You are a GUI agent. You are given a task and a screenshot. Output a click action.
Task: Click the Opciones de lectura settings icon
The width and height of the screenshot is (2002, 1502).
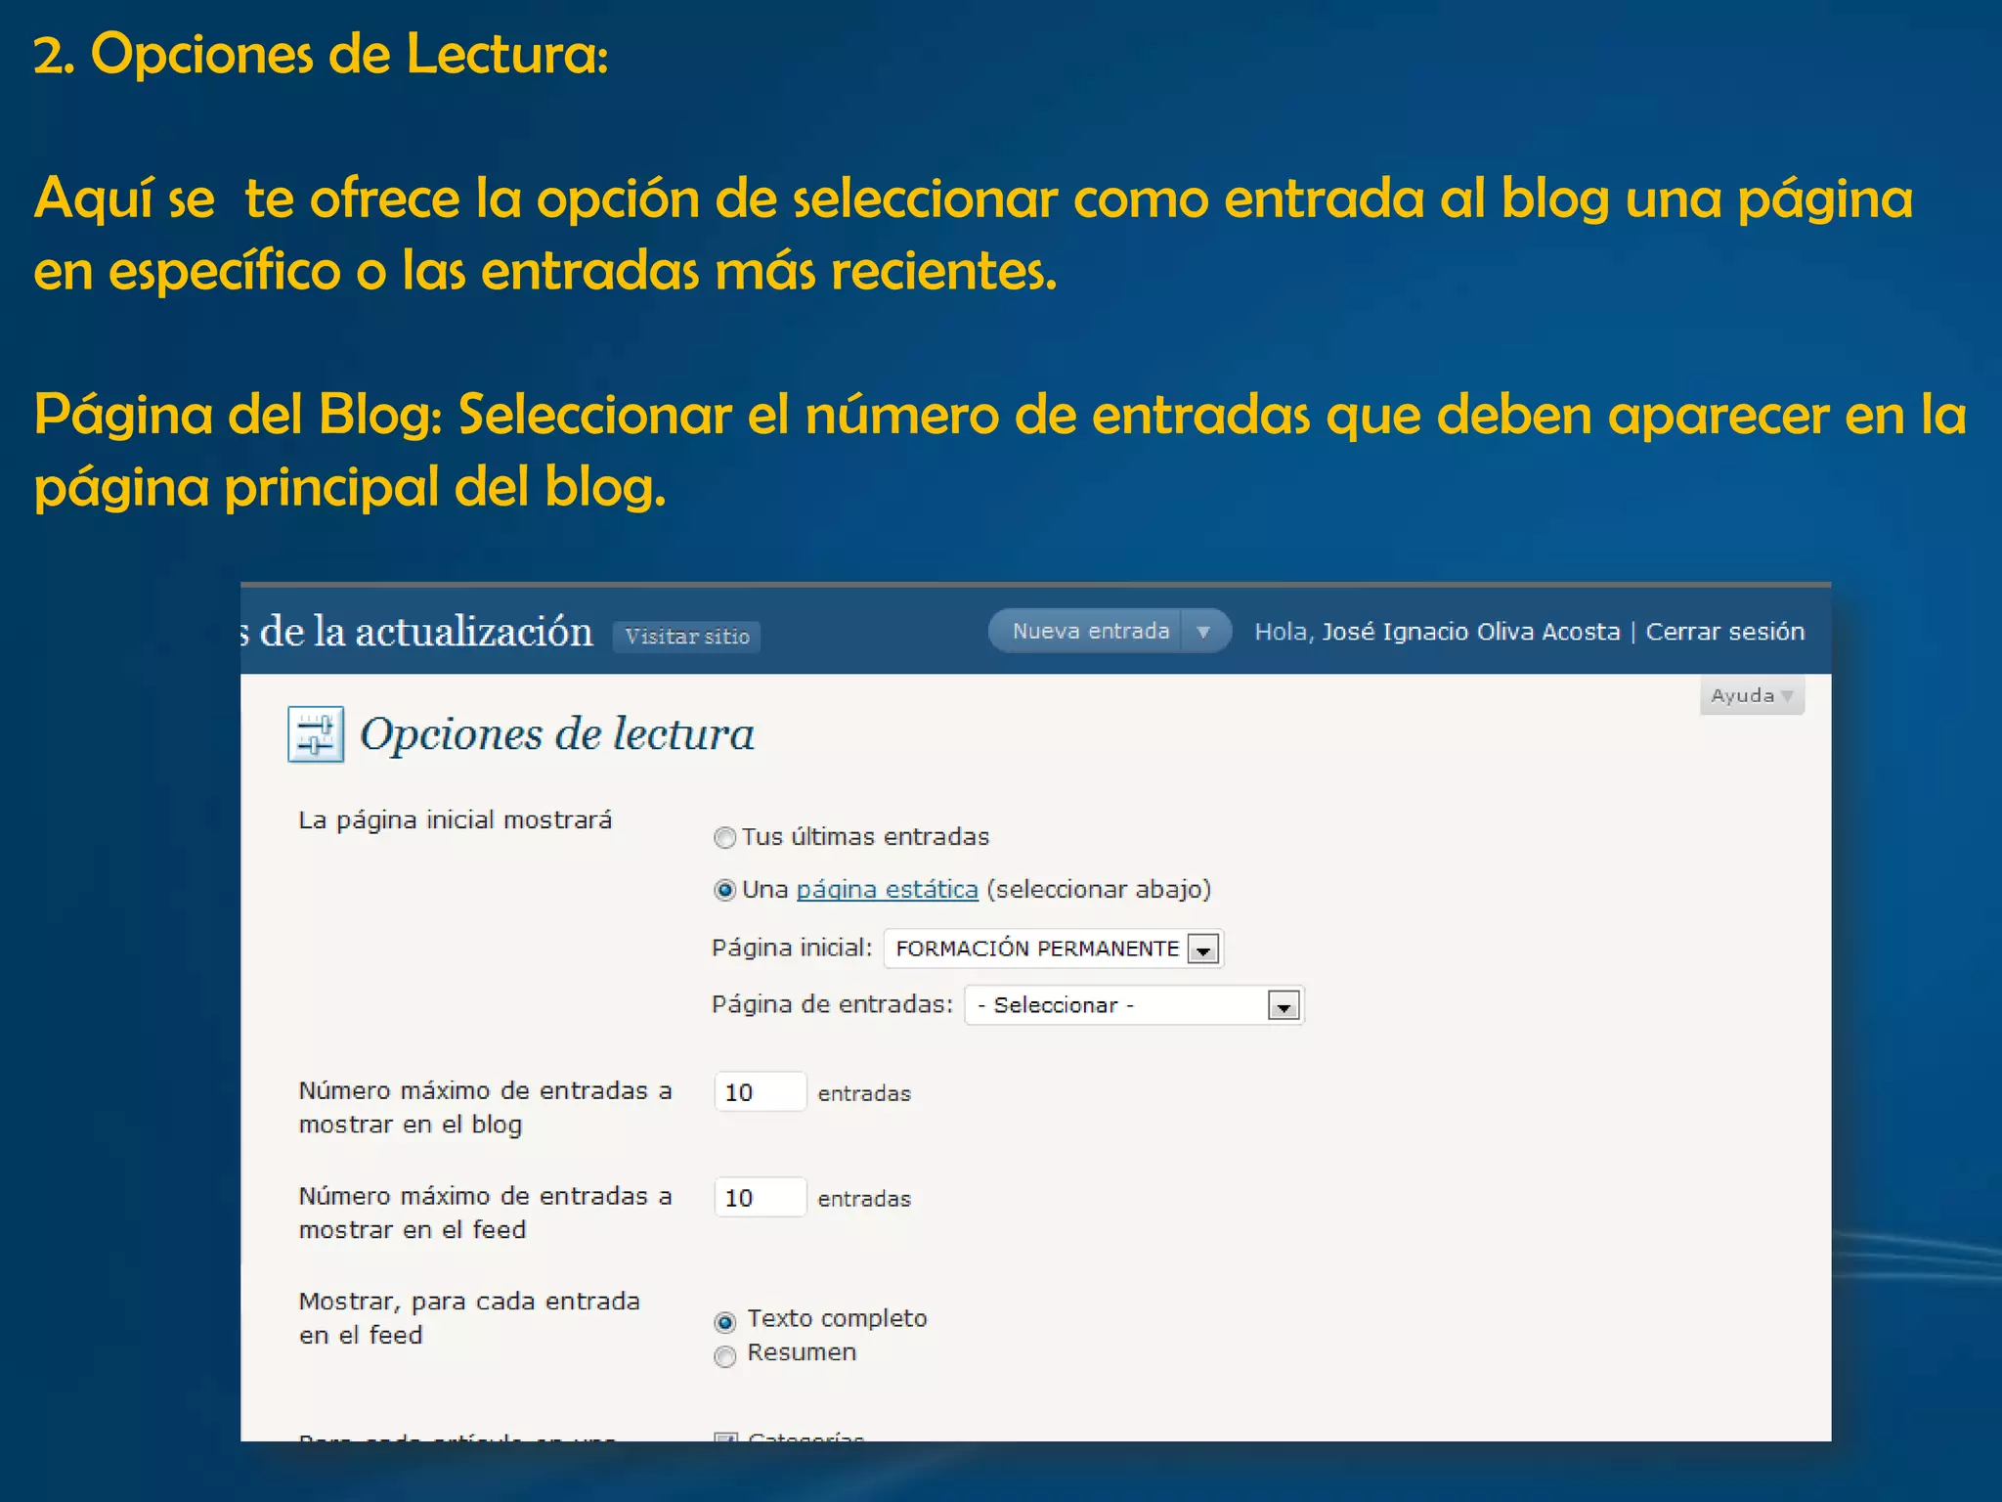point(316,733)
